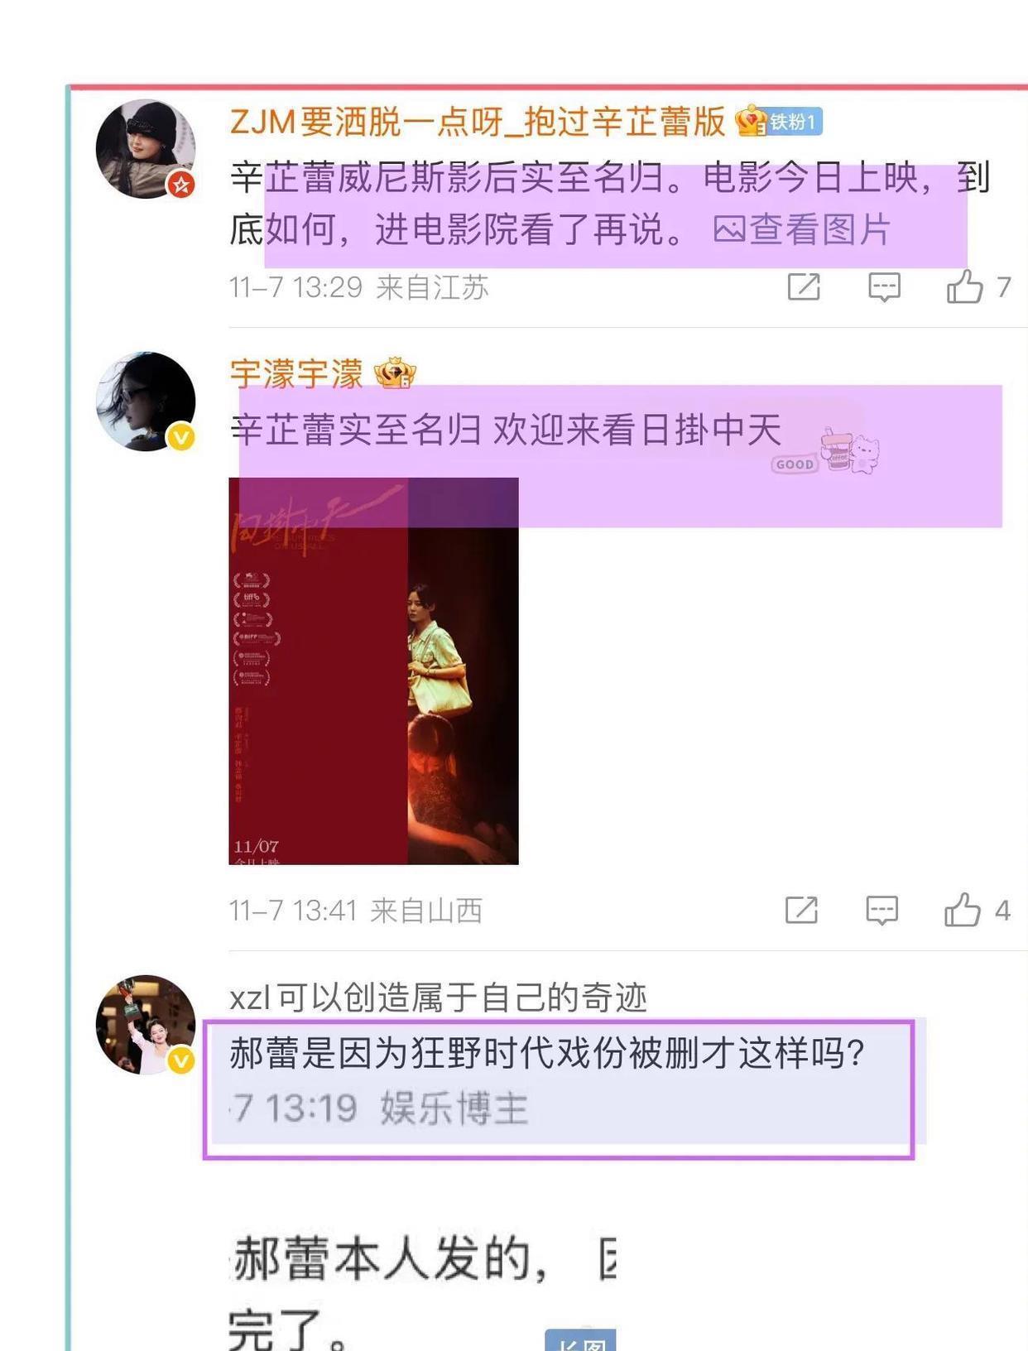Screen dimensions: 1028x1351
Task: Like the ZJM comment with 7 likes
Action: (965, 287)
